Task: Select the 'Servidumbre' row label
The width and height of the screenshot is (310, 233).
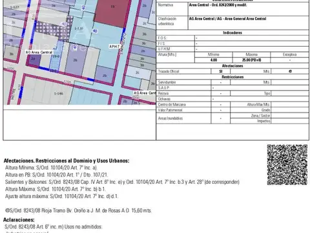Action: click(167, 82)
